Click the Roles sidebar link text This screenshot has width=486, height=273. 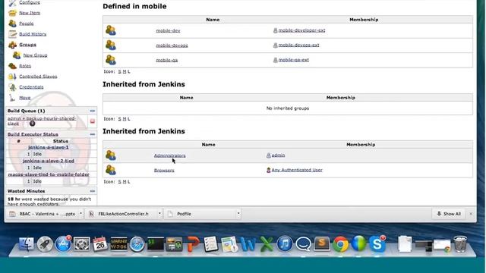[25, 66]
